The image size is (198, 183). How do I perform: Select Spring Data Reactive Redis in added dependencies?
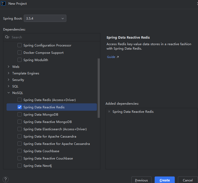click(133, 112)
